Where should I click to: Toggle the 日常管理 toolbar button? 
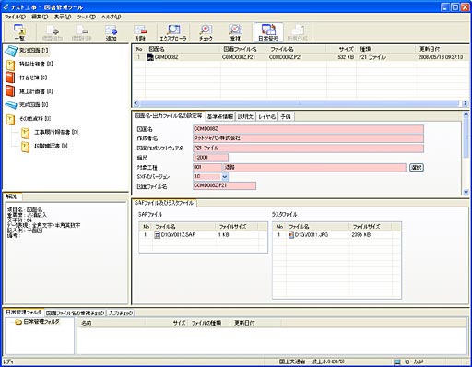[268, 32]
